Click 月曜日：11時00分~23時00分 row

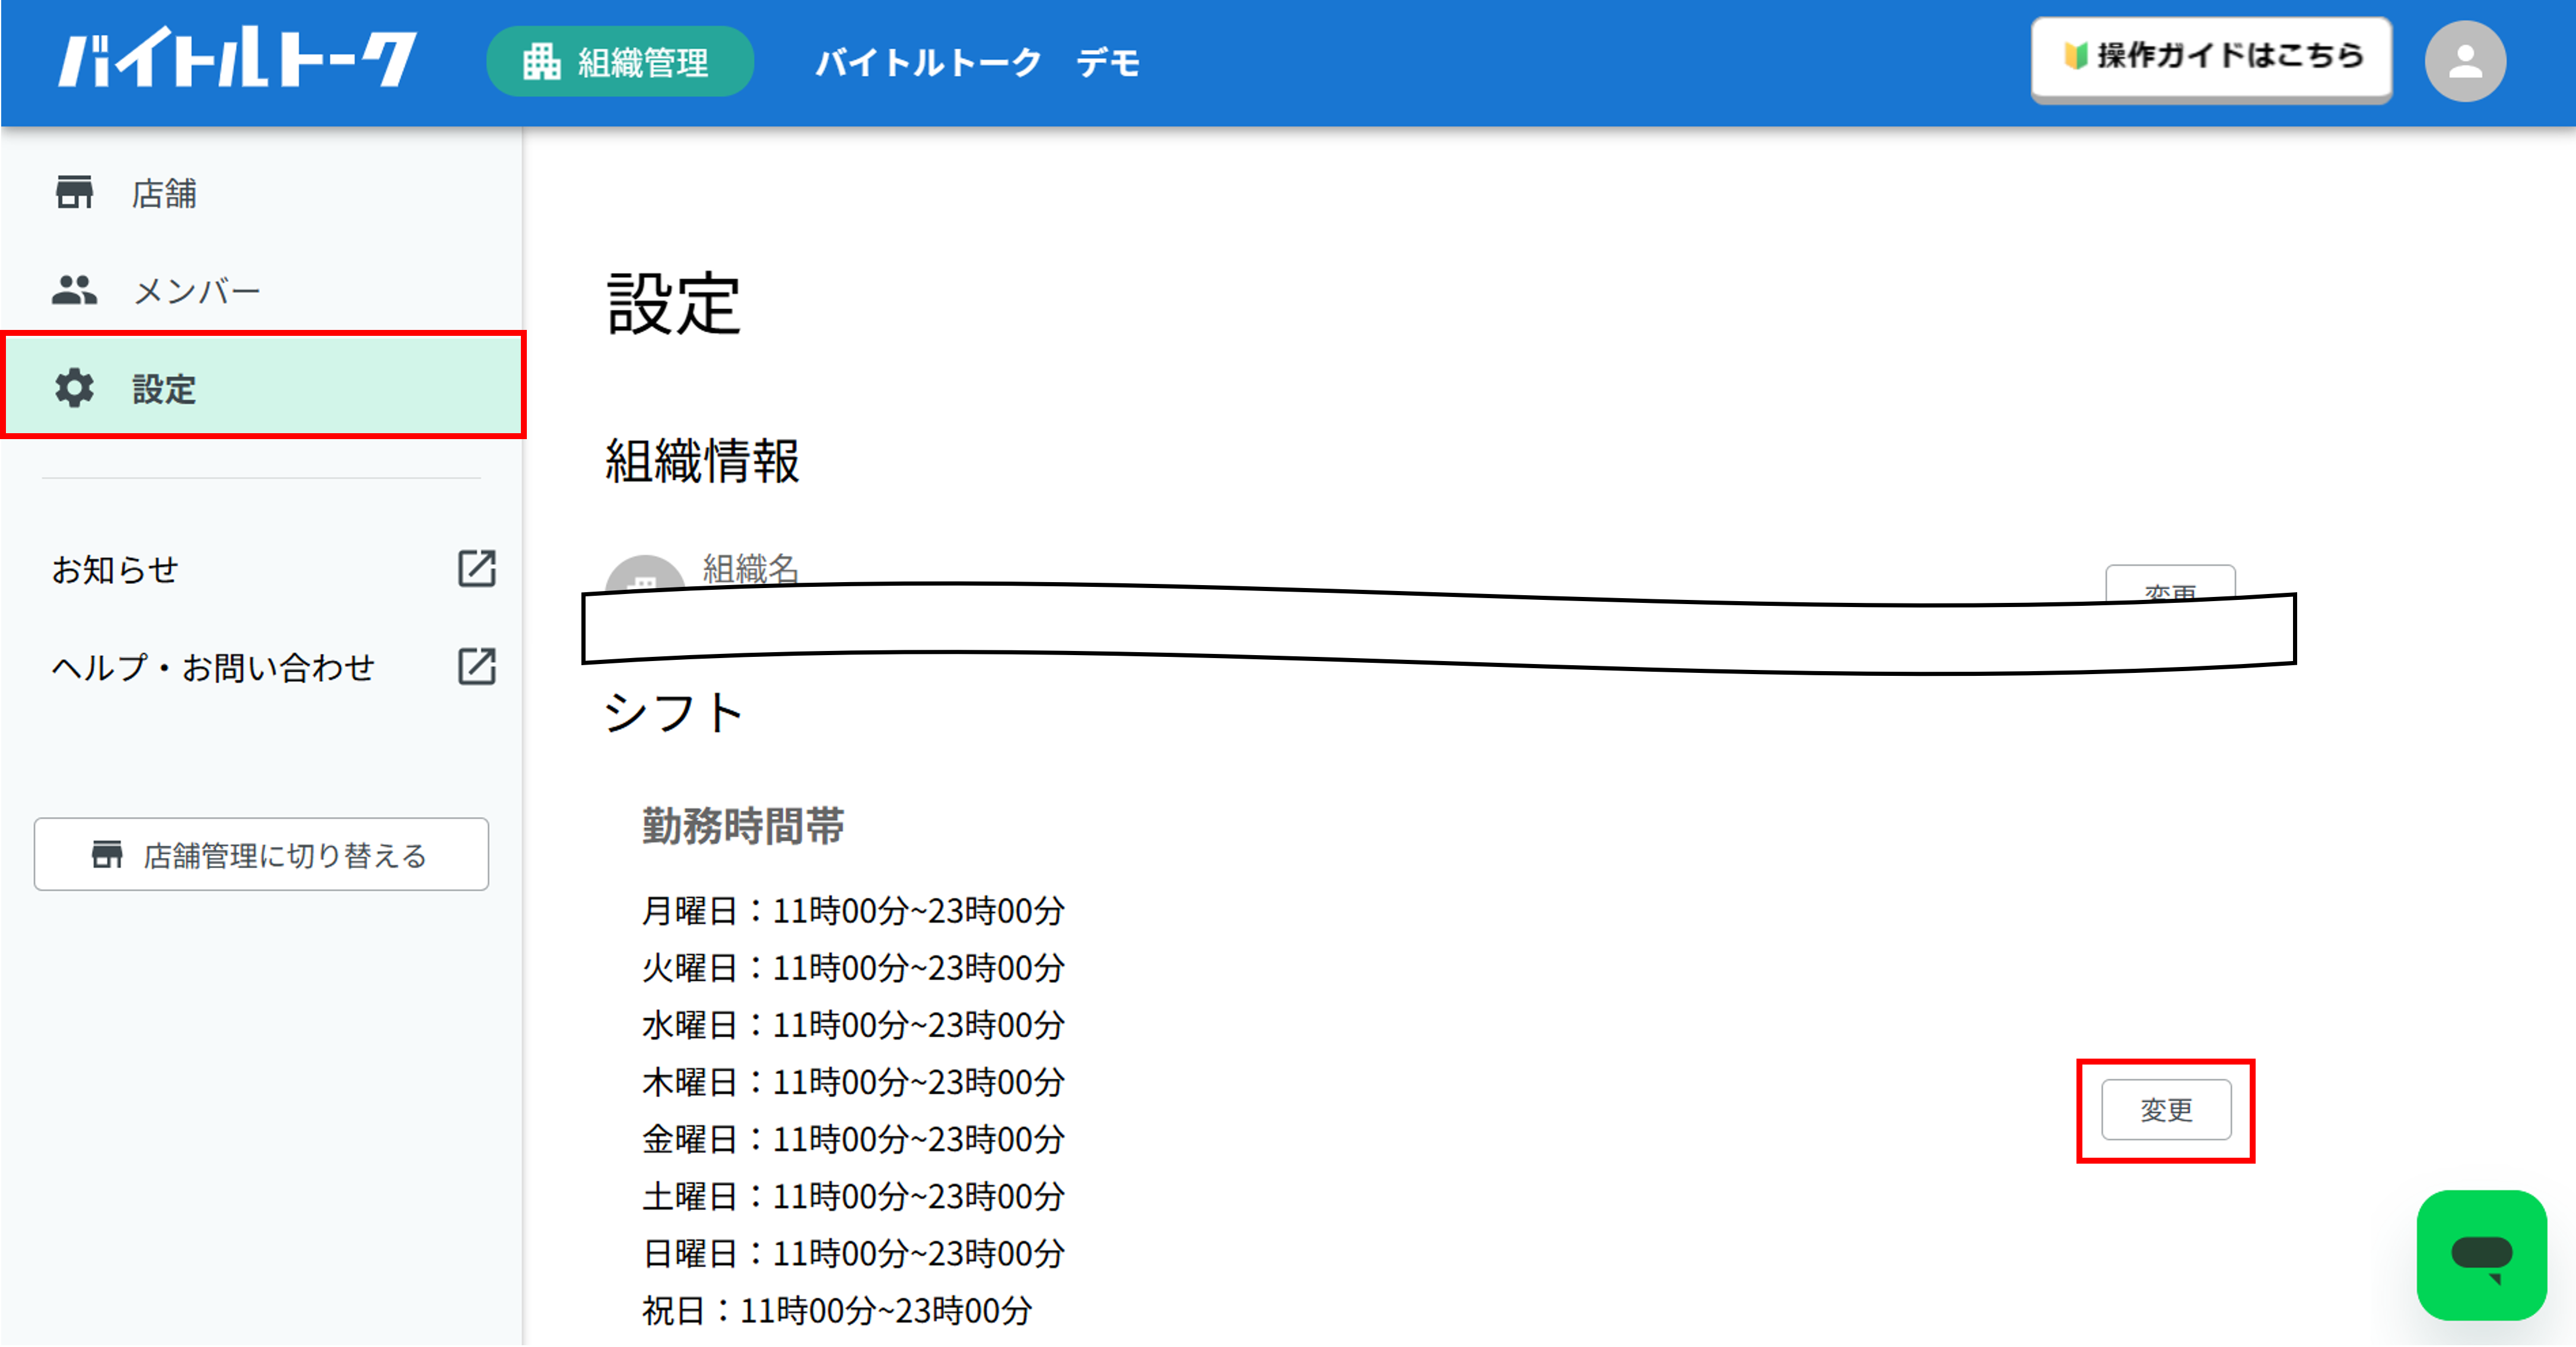coord(853,911)
